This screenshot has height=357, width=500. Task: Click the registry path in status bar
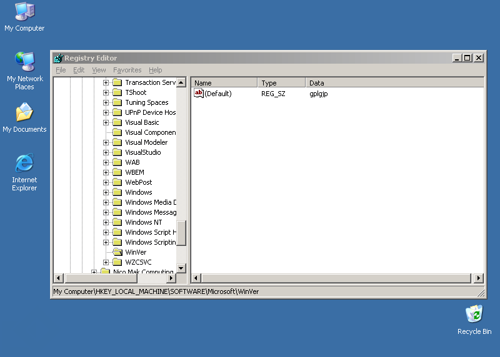pyautogui.click(x=156, y=291)
